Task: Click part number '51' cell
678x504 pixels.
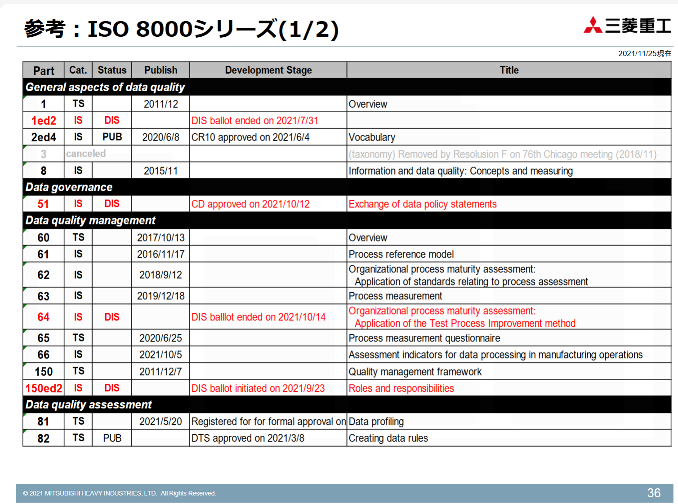Action: click(44, 204)
